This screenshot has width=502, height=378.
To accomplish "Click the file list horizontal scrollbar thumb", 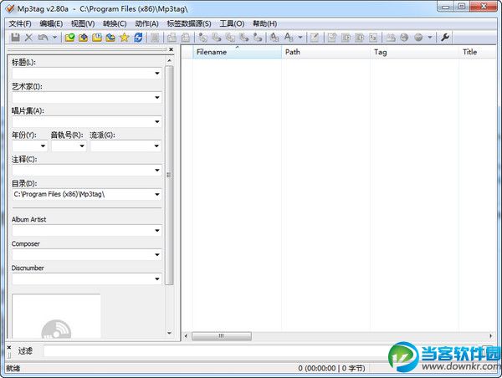I will 222,336.
